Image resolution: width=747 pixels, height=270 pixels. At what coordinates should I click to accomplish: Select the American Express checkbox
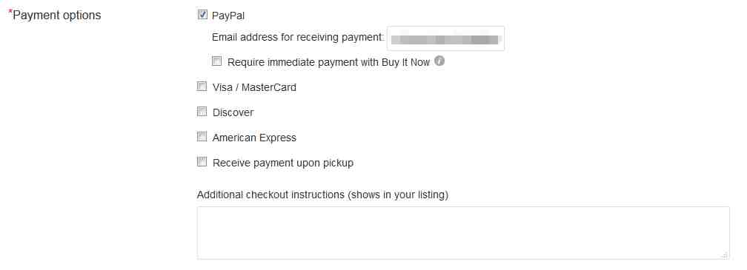[x=202, y=137]
